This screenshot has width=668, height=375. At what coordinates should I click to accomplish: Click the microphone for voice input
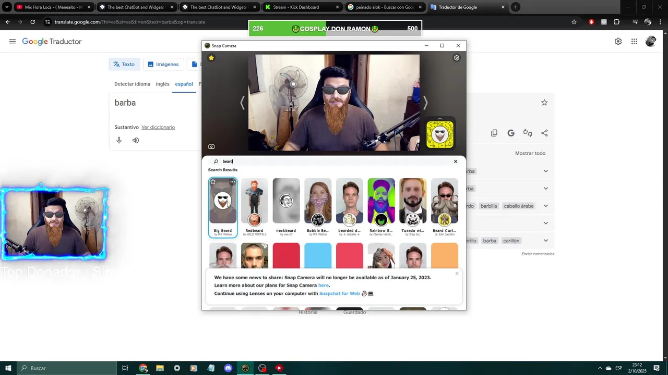pos(119,140)
